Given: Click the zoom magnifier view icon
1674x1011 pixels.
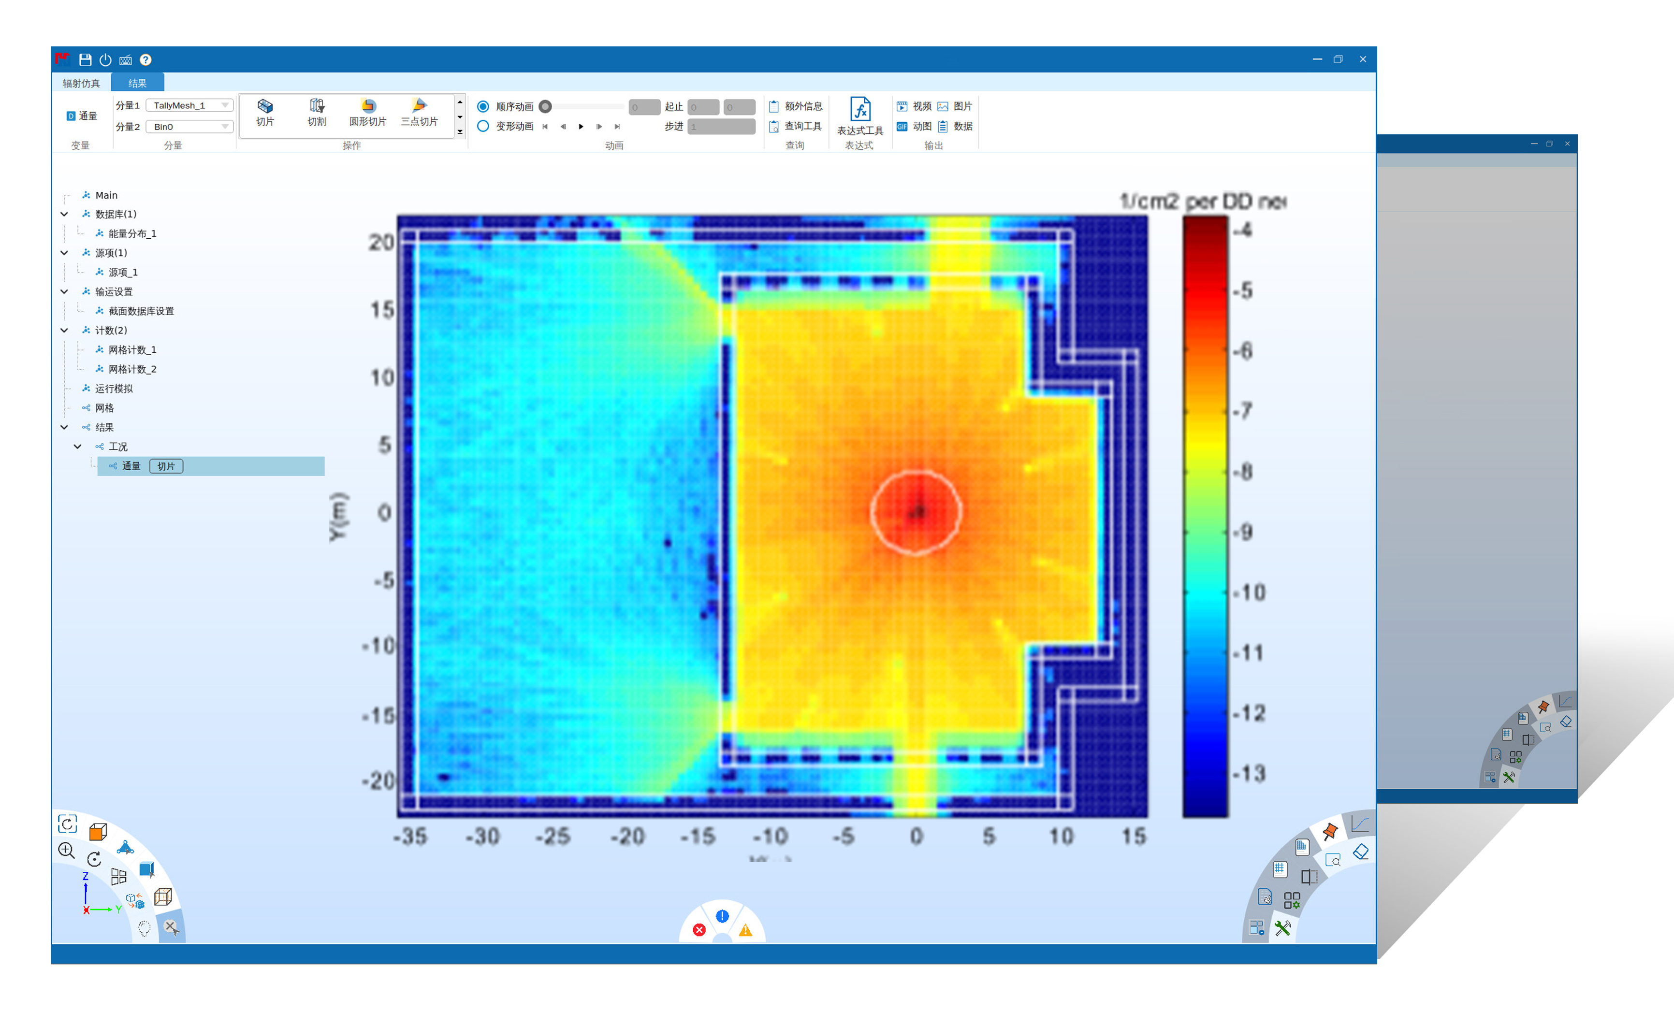Looking at the screenshot, I should [67, 850].
